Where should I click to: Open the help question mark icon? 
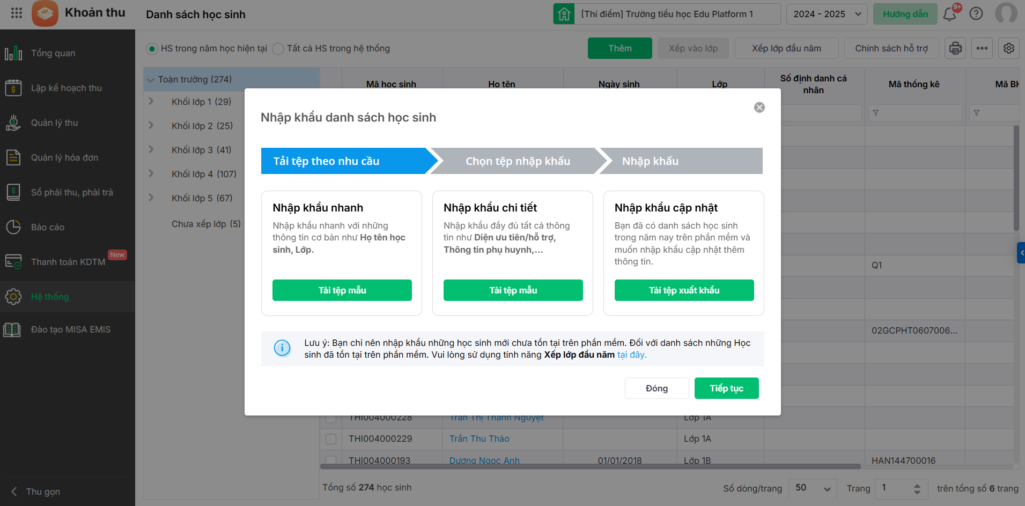click(x=976, y=14)
